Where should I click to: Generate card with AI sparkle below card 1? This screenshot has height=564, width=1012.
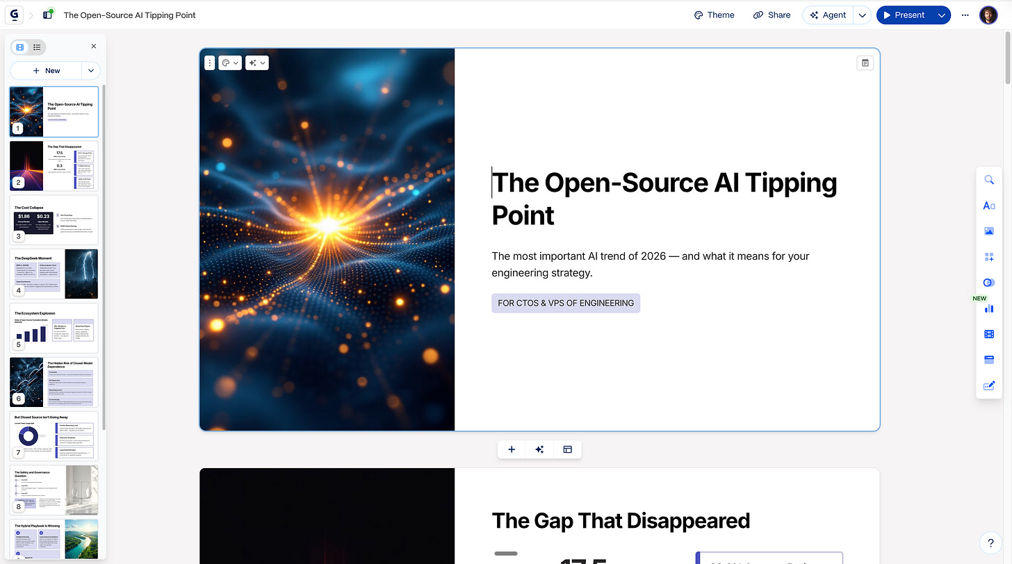(539, 449)
